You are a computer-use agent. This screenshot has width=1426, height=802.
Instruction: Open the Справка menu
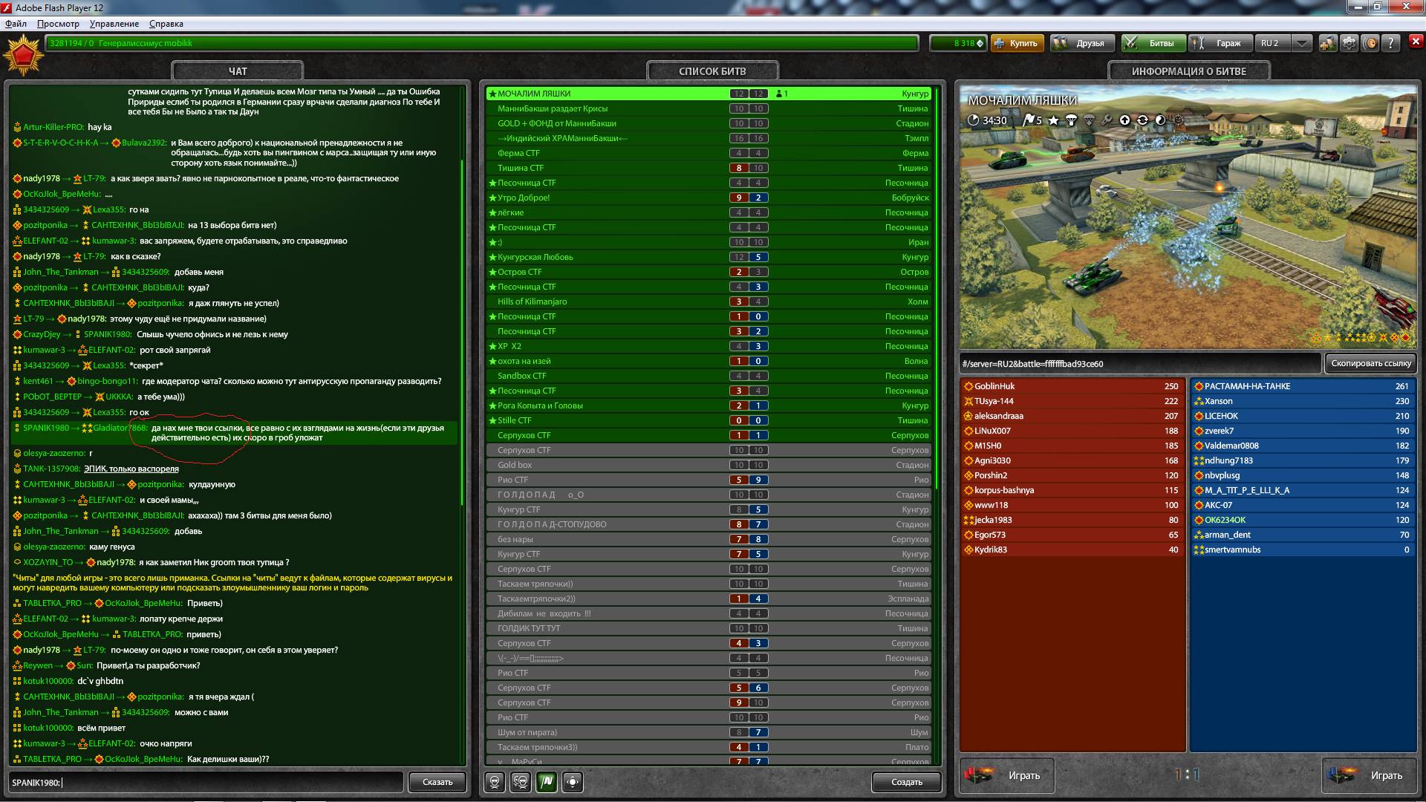[x=166, y=24]
